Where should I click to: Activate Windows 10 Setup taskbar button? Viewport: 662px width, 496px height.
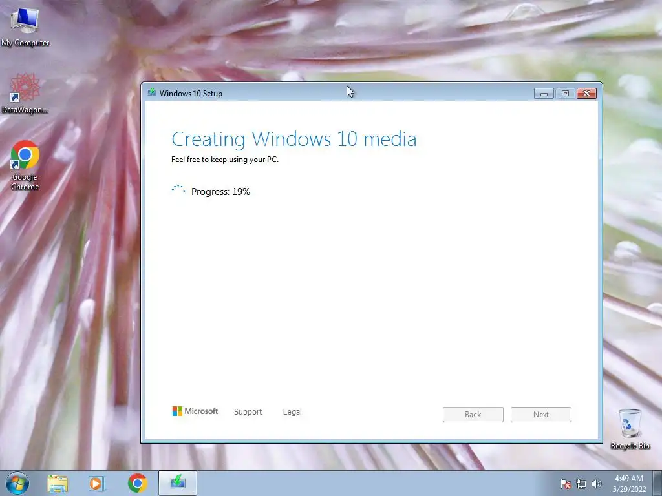(178, 483)
